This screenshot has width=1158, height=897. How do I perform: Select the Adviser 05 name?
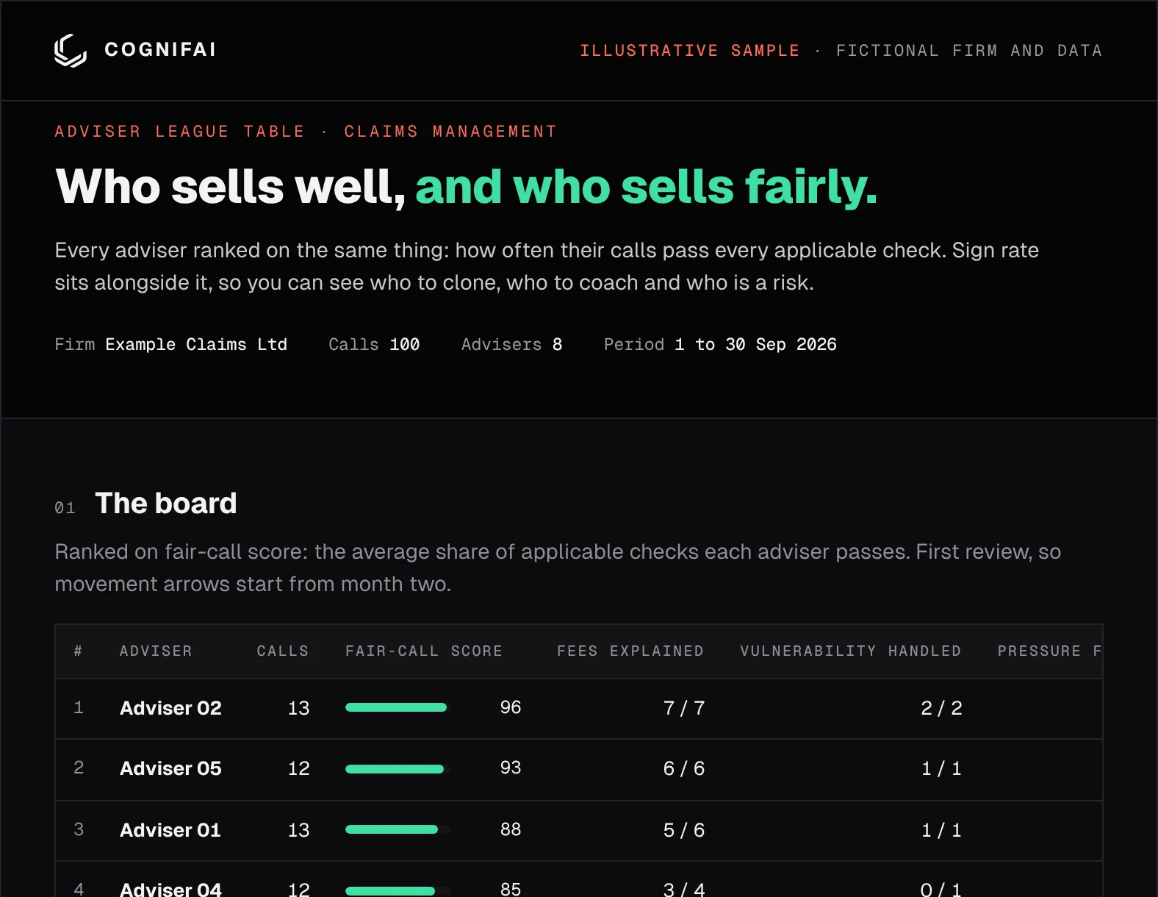click(170, 768)
